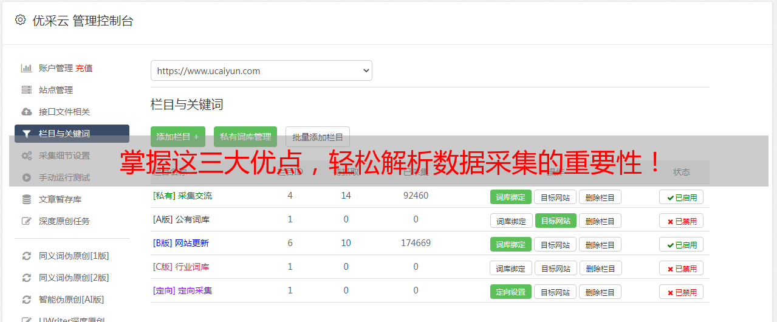Open 手动运行测试 in the sidebar
777x322 pixels.
[x=64, y=177]
